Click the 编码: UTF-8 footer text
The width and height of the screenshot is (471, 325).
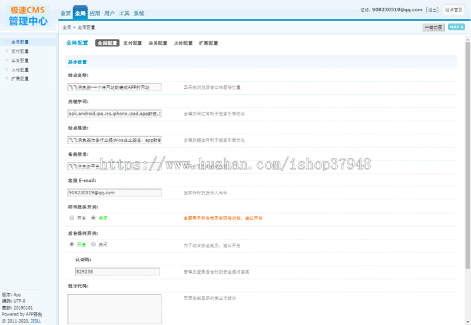14,301
